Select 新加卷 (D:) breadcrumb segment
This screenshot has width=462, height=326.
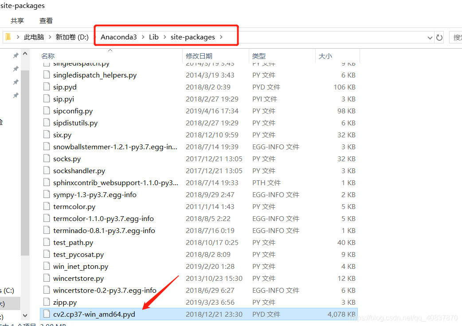(x=72, y=37)
